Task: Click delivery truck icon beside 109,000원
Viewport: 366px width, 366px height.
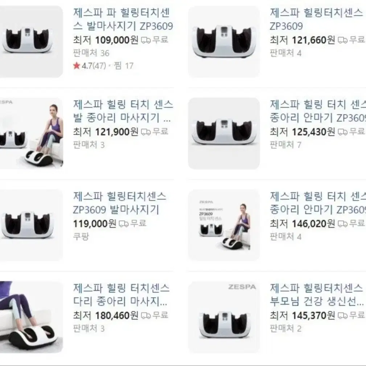Action: (x=146, y=40)
